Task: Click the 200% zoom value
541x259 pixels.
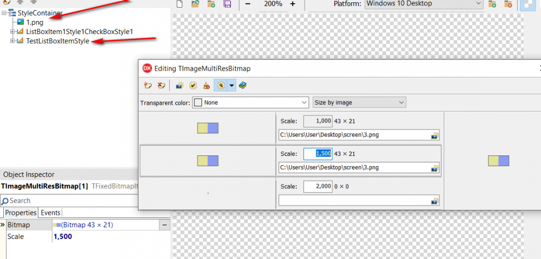Action: click(x=273, y=4)
